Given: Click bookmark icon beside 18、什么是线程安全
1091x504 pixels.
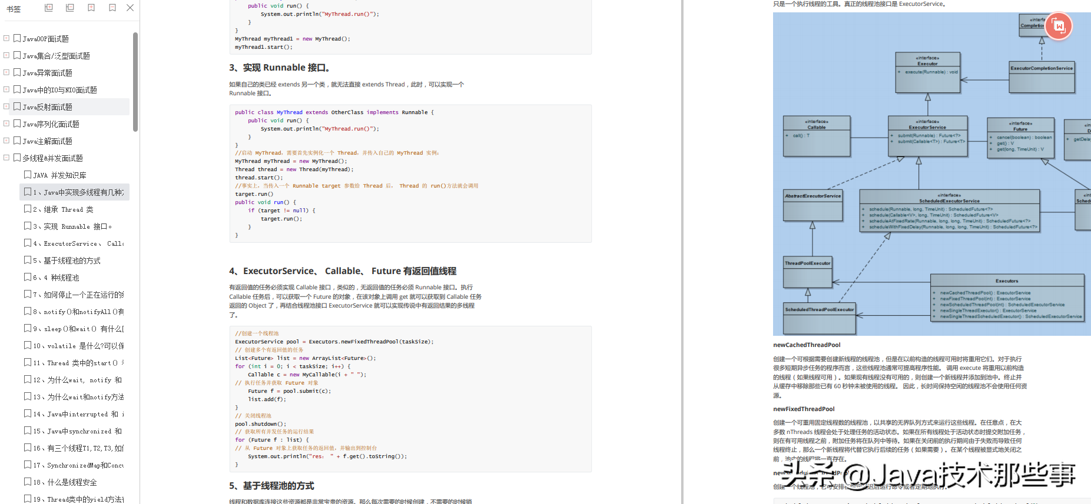Looking at the screenshot, I should 28,482.
